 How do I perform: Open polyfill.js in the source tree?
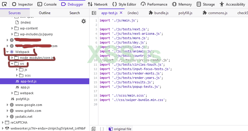tap(22, 99)
